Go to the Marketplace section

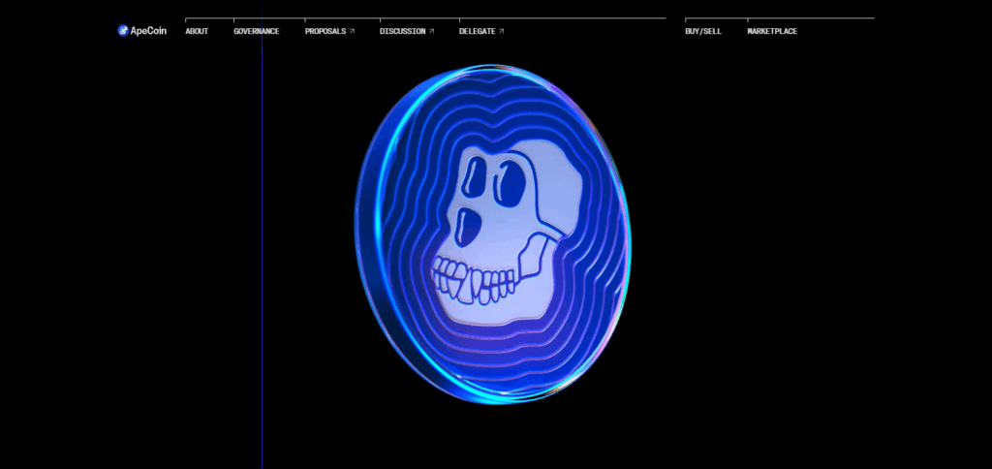772,31
